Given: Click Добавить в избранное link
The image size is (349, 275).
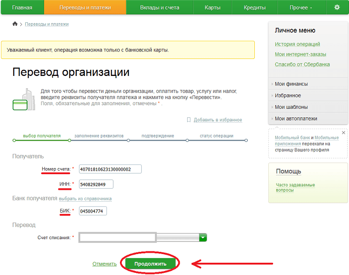Looking at the screenshot, I should tap(218, 120).
